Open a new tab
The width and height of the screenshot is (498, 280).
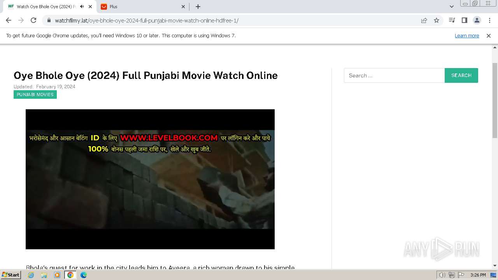point(198,7)
